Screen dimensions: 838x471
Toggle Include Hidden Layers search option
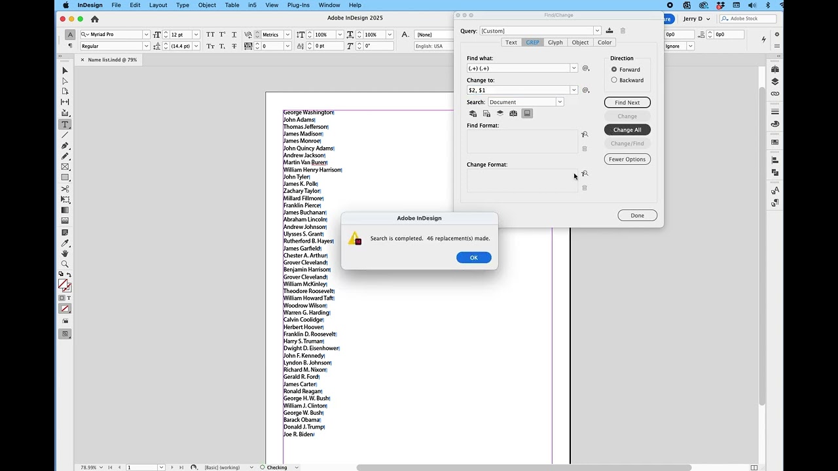(x=500, y=114)
